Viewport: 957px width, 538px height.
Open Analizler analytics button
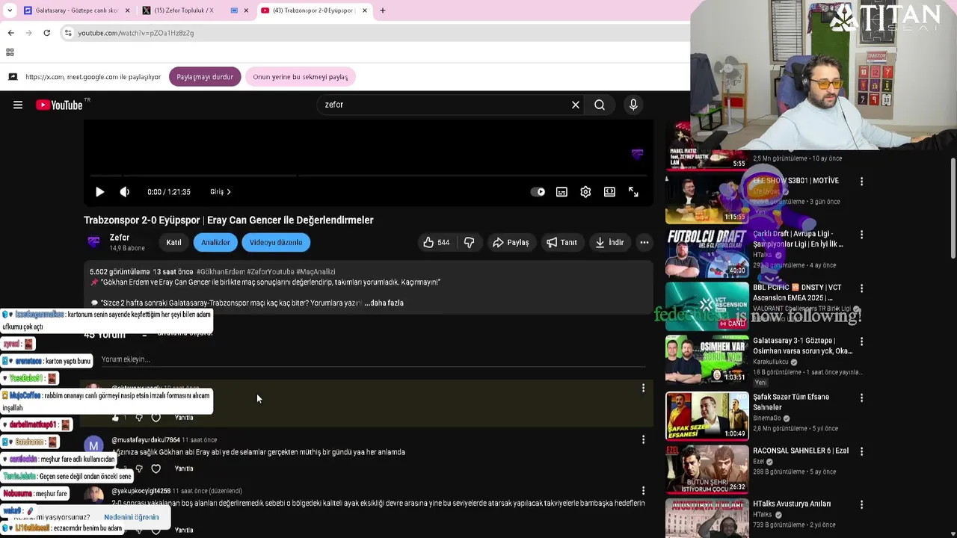[x=215, y=242]
